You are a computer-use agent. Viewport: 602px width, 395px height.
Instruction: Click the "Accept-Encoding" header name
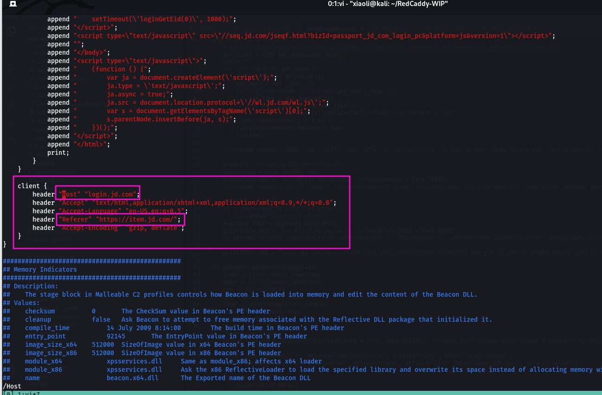tap(90, 228)
